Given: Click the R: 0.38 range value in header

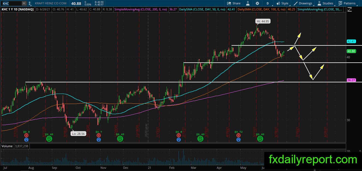Looking at the screenshot, I should 107,10.
